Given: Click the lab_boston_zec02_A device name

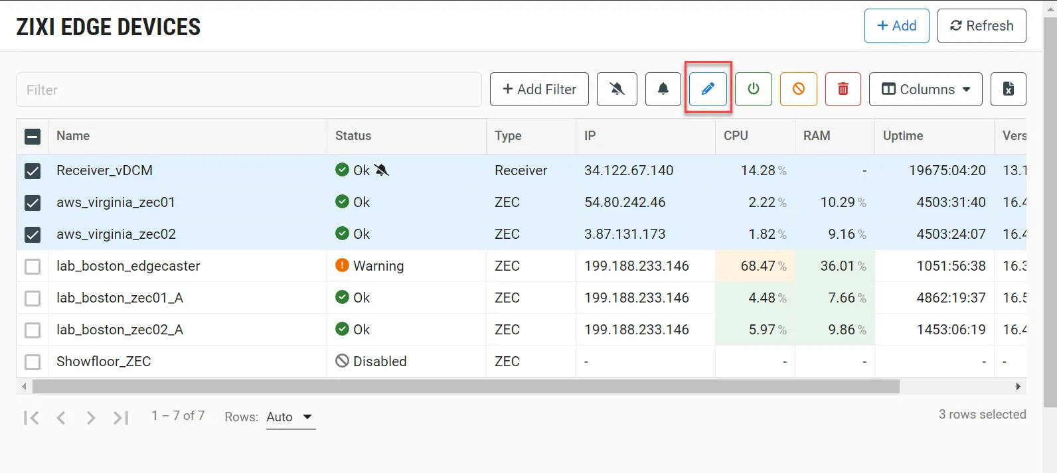Looking at the screenshot, I should (120, 329).
